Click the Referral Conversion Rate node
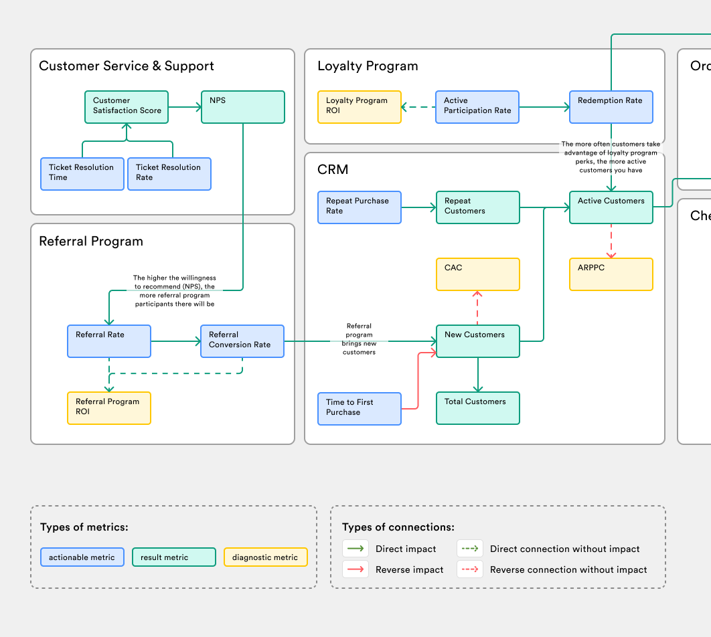711x637 pixels. pyautogui.click(x=242, y=341)
